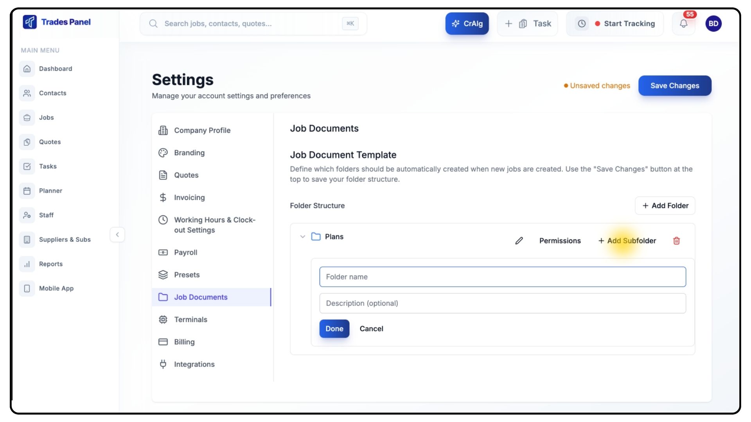Focus the Folder name field
Screen dimensions: 751x422
point(503,277)
